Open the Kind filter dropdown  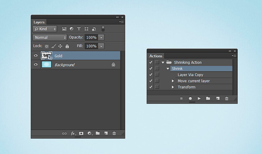tap(45, 29)
